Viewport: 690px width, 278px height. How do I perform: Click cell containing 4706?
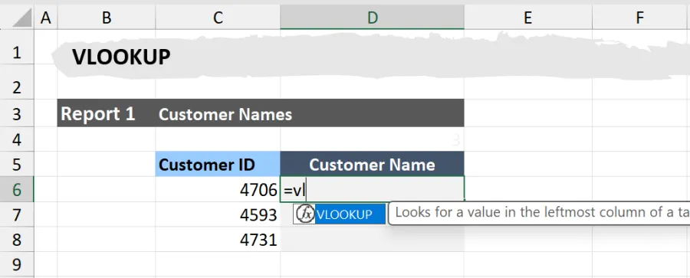click(x=218, y=190)
